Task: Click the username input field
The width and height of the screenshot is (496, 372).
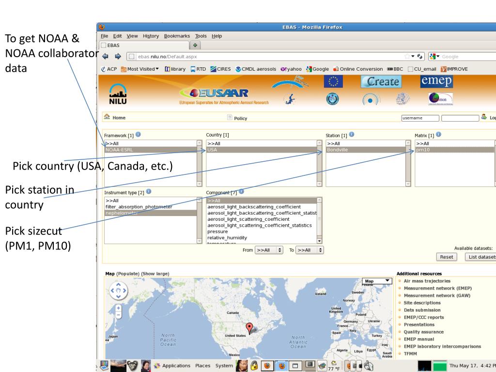Action: coord(420,118)
